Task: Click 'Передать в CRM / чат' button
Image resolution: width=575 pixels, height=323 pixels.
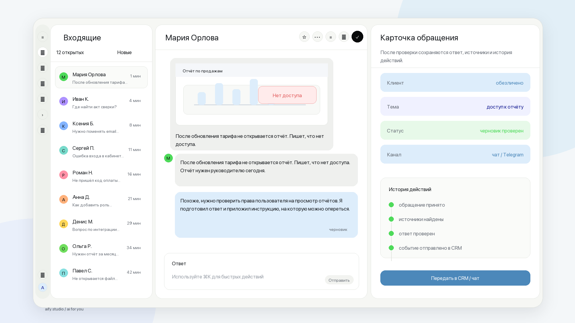Action: 455,278
